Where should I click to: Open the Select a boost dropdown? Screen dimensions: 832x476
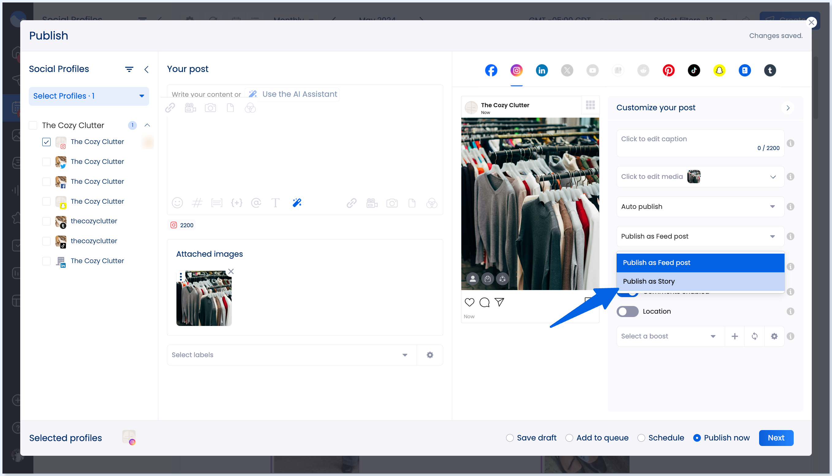(x=670, y=336)
